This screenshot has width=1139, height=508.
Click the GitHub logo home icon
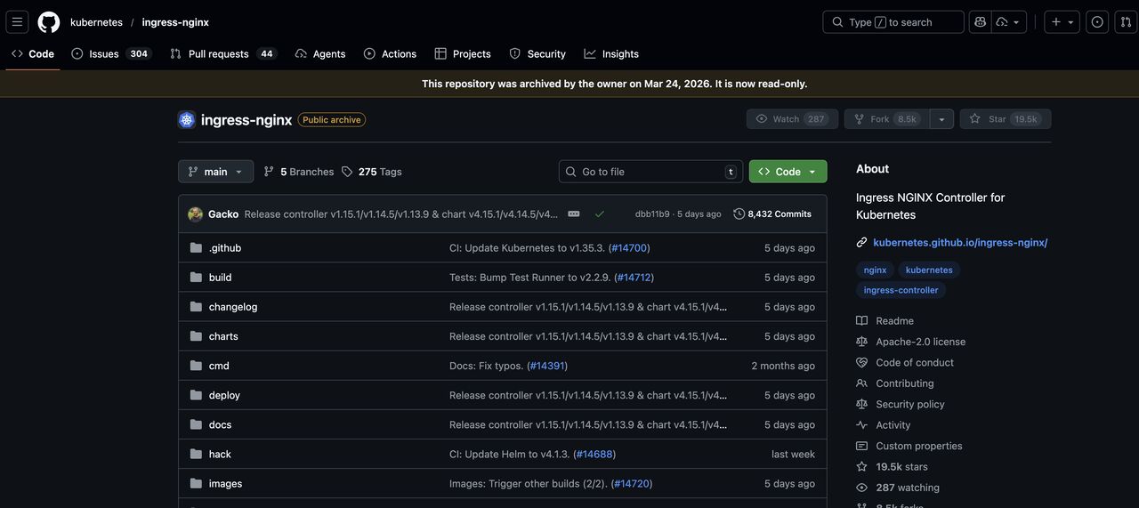pyautogui.click(x=49, y=22)
